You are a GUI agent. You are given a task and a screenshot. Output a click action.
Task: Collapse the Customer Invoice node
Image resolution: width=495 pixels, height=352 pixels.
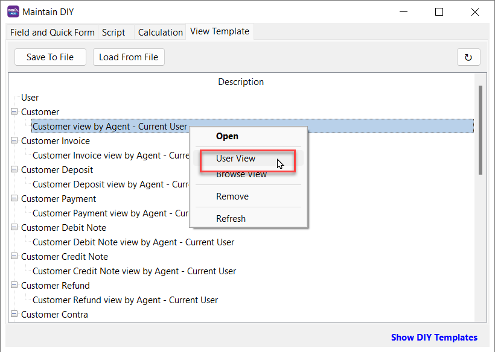point(14,141)
